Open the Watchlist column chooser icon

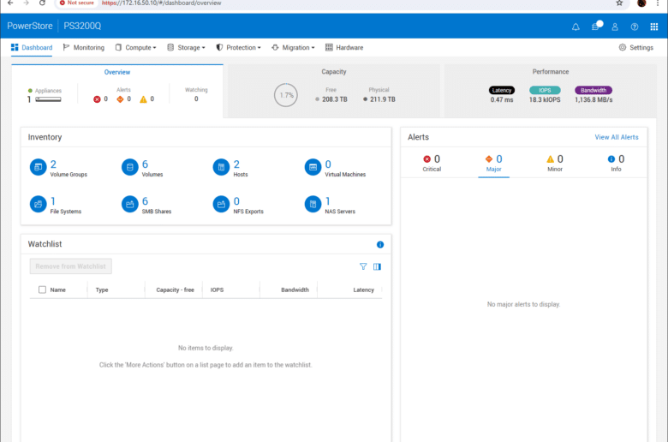pos(377,266)
